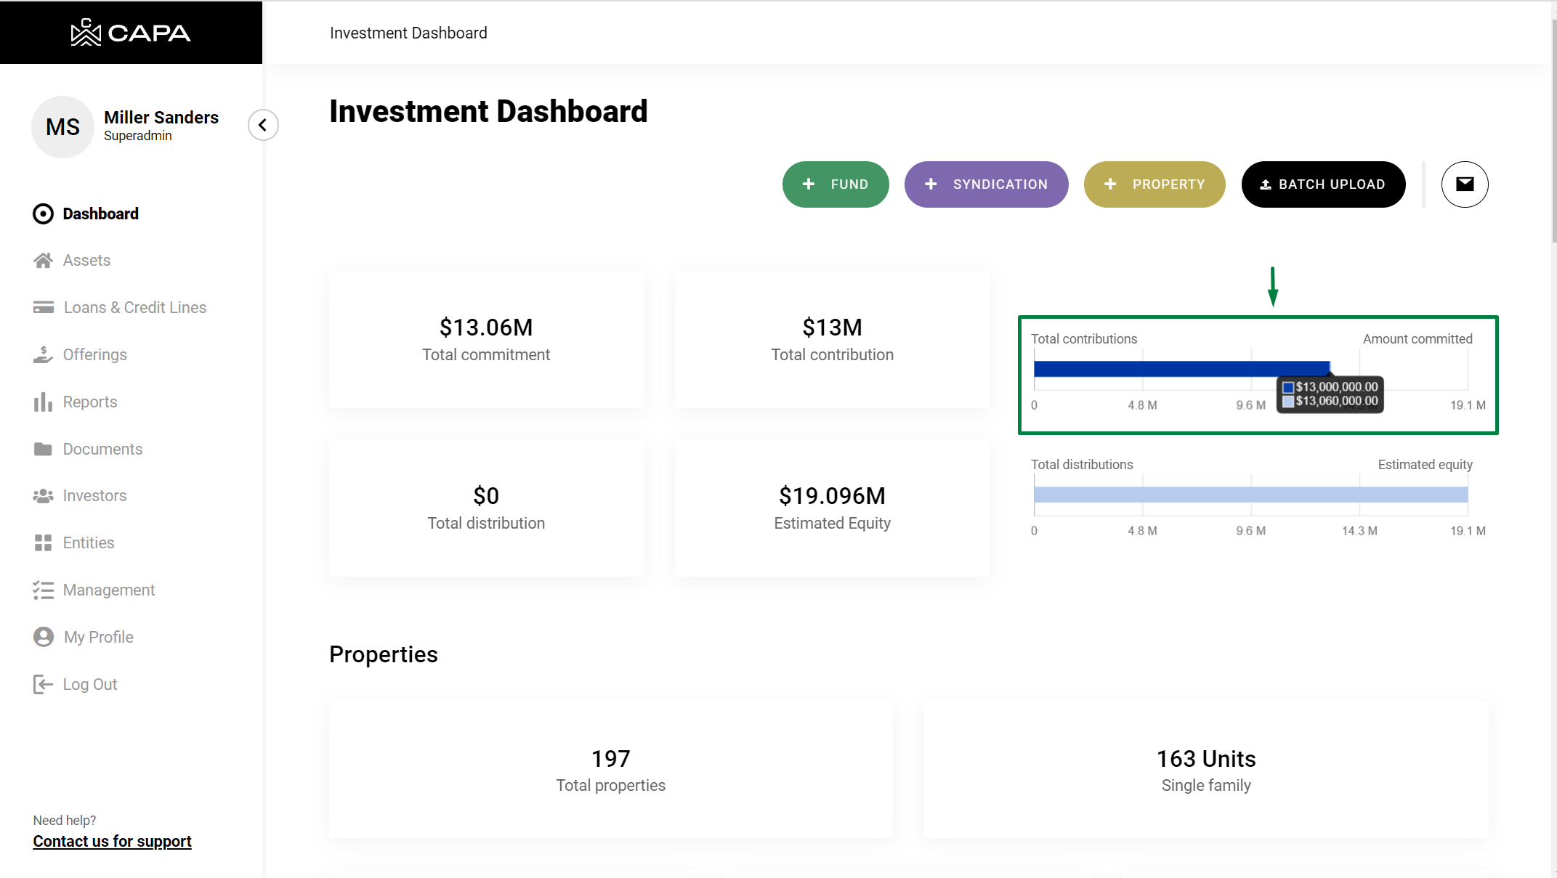
Task: Open Investors group icon
Action: coord(43,496)
